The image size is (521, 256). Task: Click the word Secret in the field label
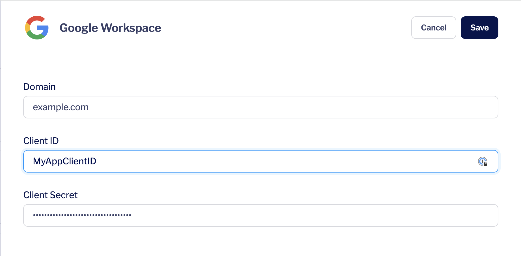64,195
